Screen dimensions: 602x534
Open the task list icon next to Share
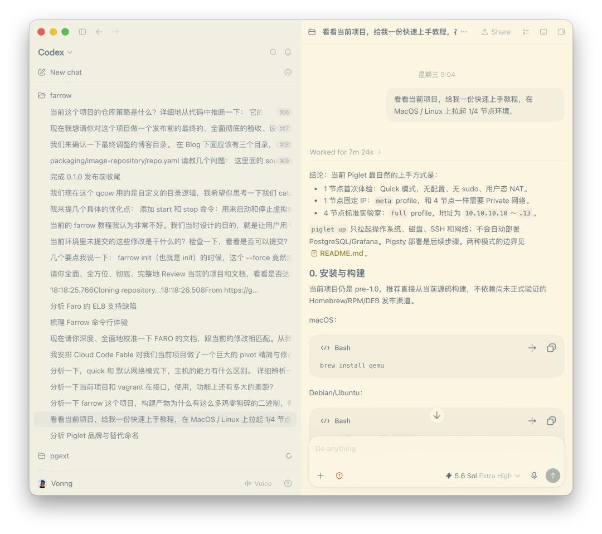pos(526,32)
